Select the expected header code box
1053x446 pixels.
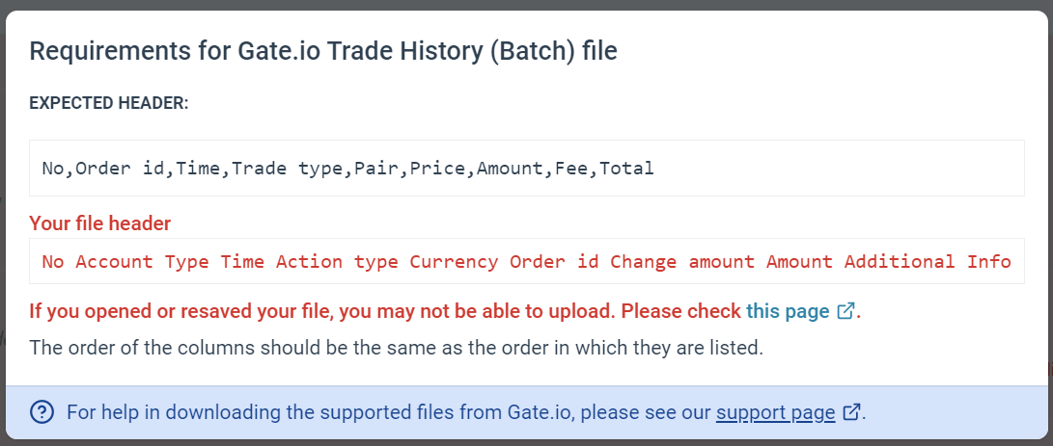click(x=527, y=169)
